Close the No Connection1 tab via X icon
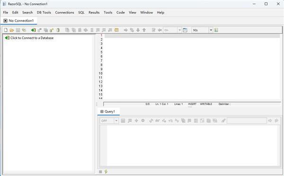 click(x=5, y=21)
